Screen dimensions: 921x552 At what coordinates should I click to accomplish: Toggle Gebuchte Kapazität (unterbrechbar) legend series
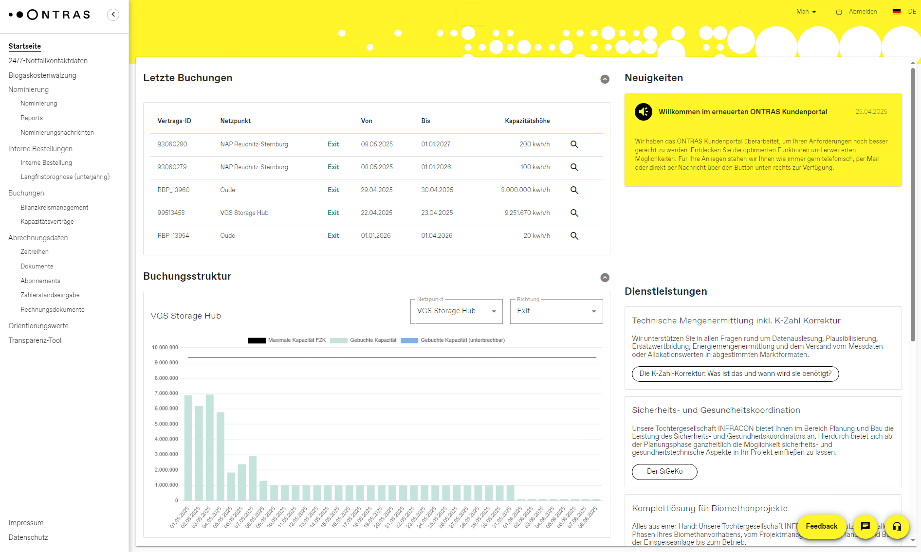(x=453, y=340)
